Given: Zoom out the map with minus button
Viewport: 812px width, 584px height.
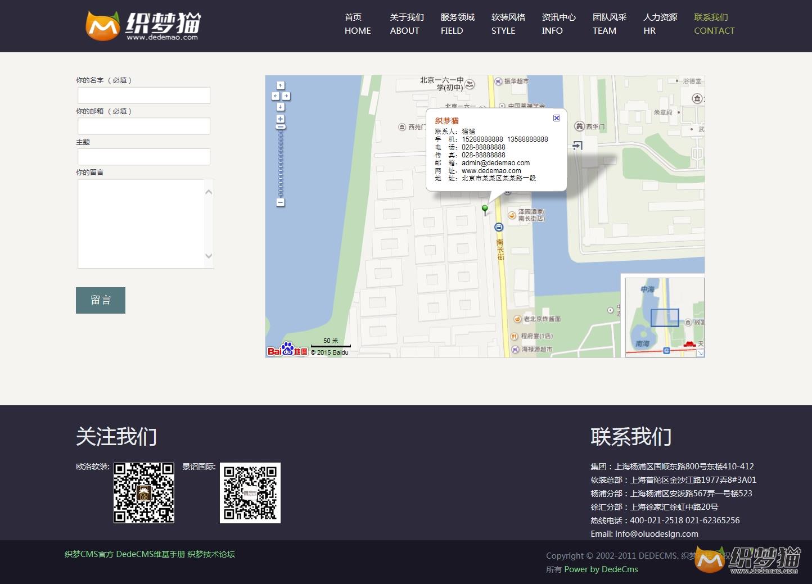Looking at the screenshot, I should pos(281,202).
